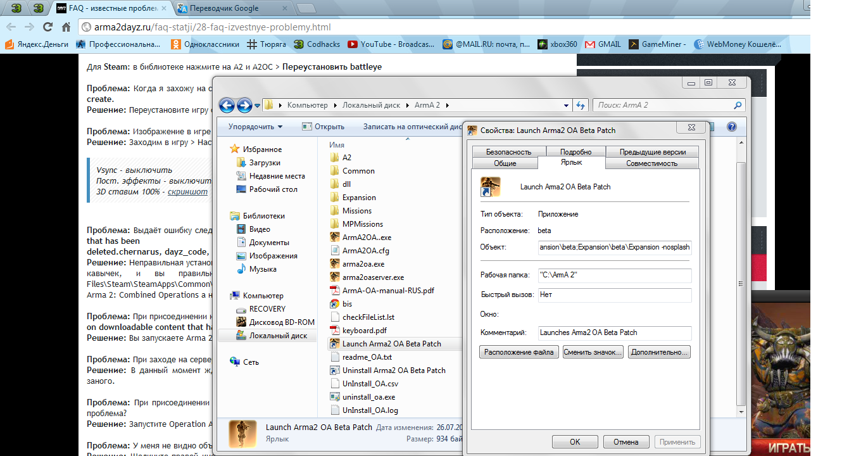Open the Expansion folder
The height and width of the screenshot is (456, 861).
[353, 197]
